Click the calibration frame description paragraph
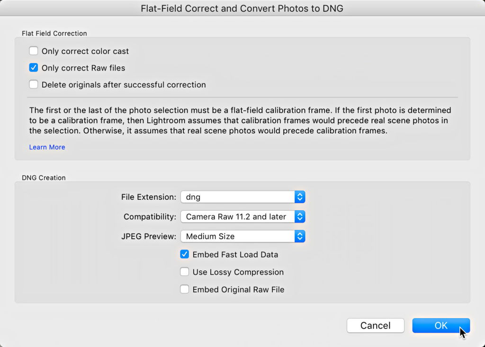This screenshot has height=347, width=485. tap(240, 121)
